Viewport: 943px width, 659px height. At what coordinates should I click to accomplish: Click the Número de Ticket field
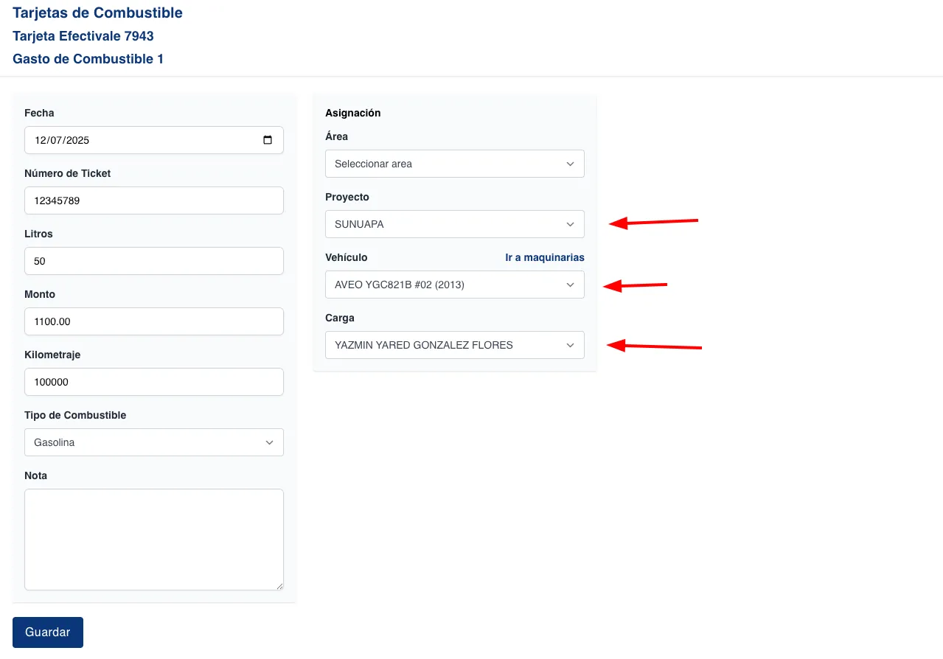(153, 201)
